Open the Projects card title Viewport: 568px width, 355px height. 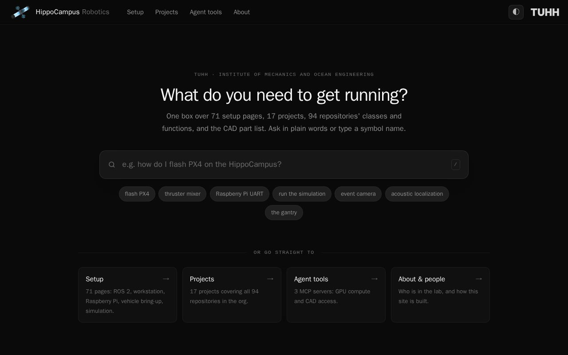tap(202, 279)
